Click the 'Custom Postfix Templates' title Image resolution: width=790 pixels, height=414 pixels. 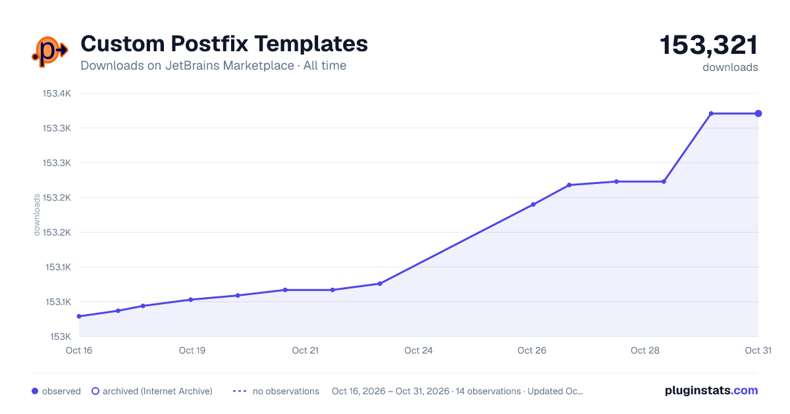coord(224,44)
